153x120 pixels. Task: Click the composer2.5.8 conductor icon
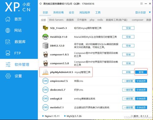coord(45,63)
